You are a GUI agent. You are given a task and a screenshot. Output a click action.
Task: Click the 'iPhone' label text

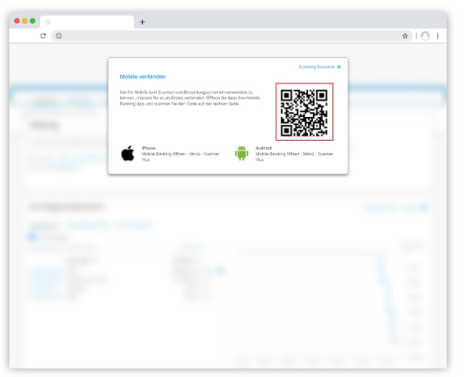pyautogui.click(x=149, y=148)
